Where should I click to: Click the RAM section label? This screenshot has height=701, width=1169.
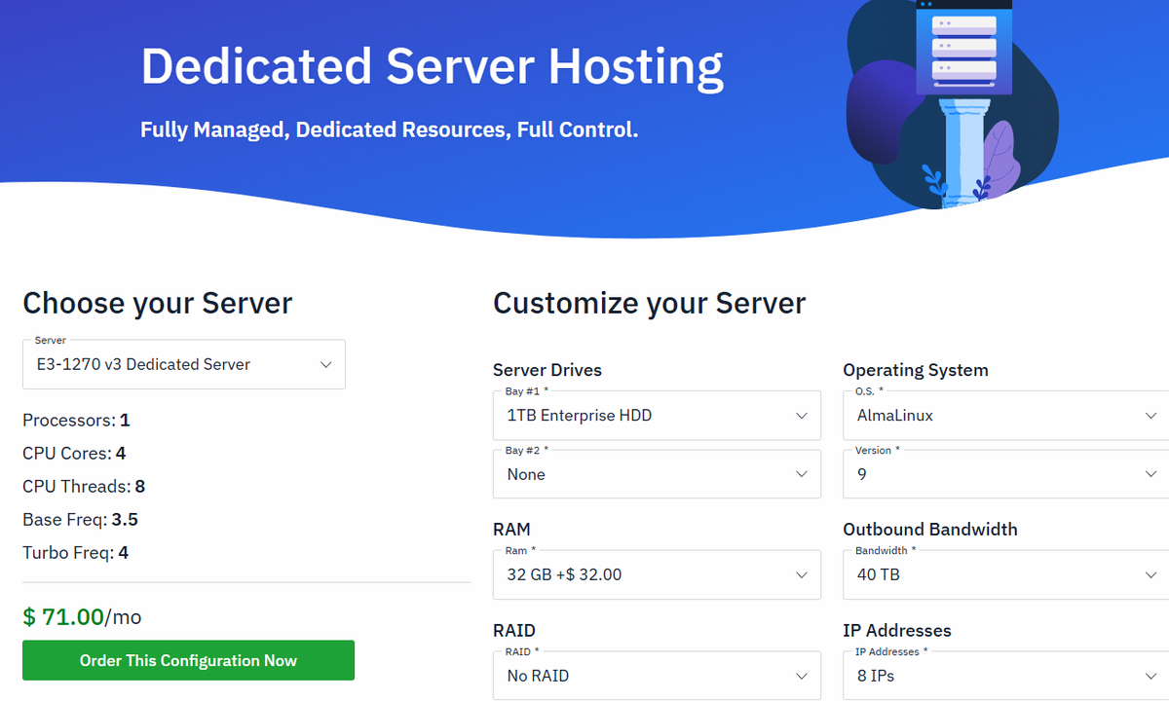pos(511,530)
